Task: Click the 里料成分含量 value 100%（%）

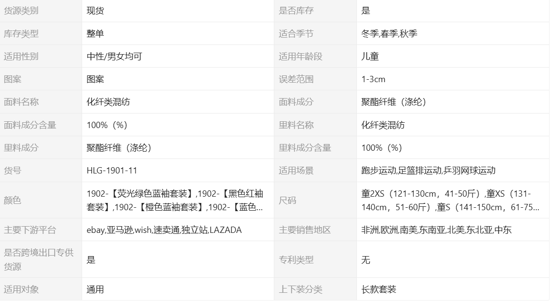Action: (382, 148)
